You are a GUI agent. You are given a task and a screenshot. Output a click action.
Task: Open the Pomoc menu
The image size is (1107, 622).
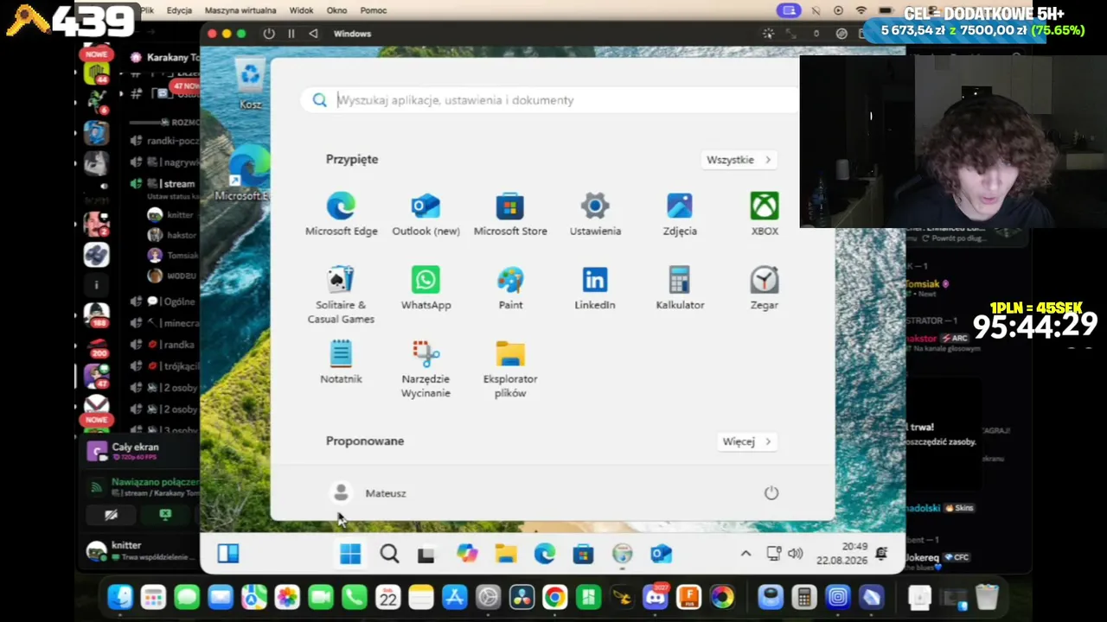374,10
